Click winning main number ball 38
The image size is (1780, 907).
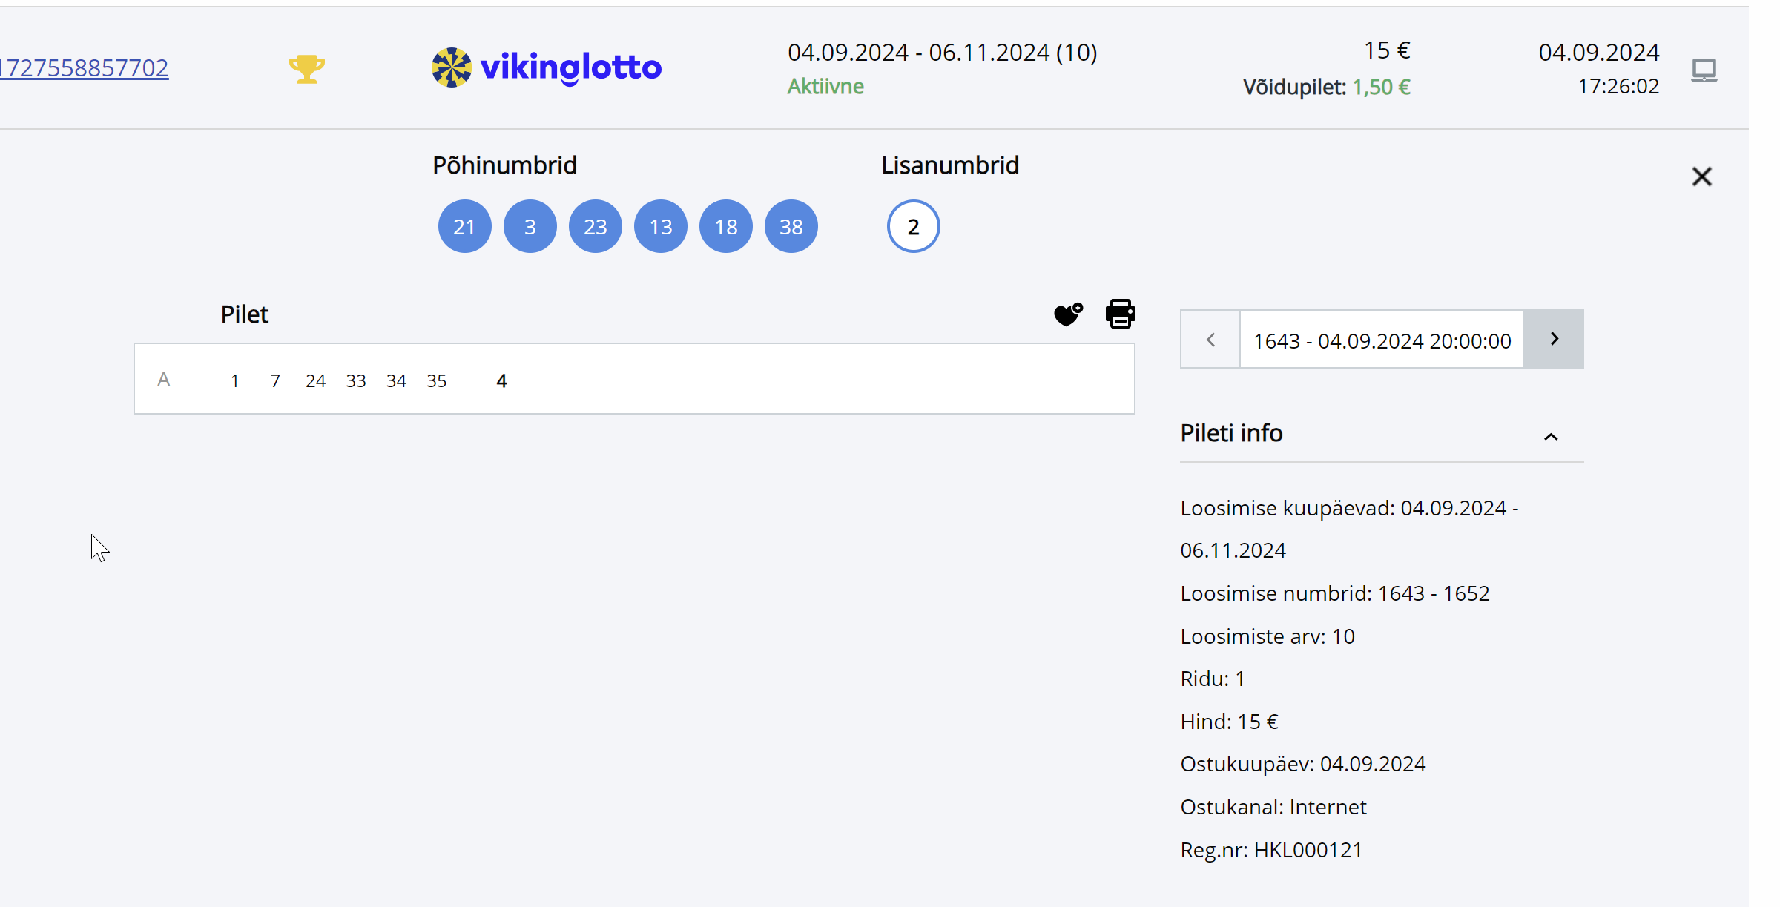click(791, 226)
